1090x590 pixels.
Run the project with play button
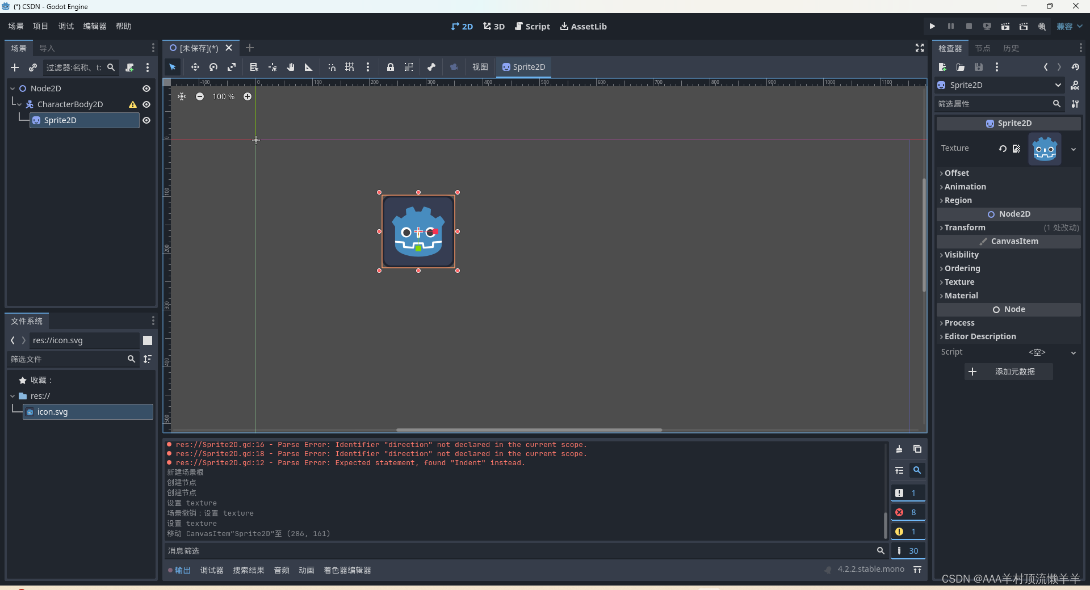click(x=932, y=26)
